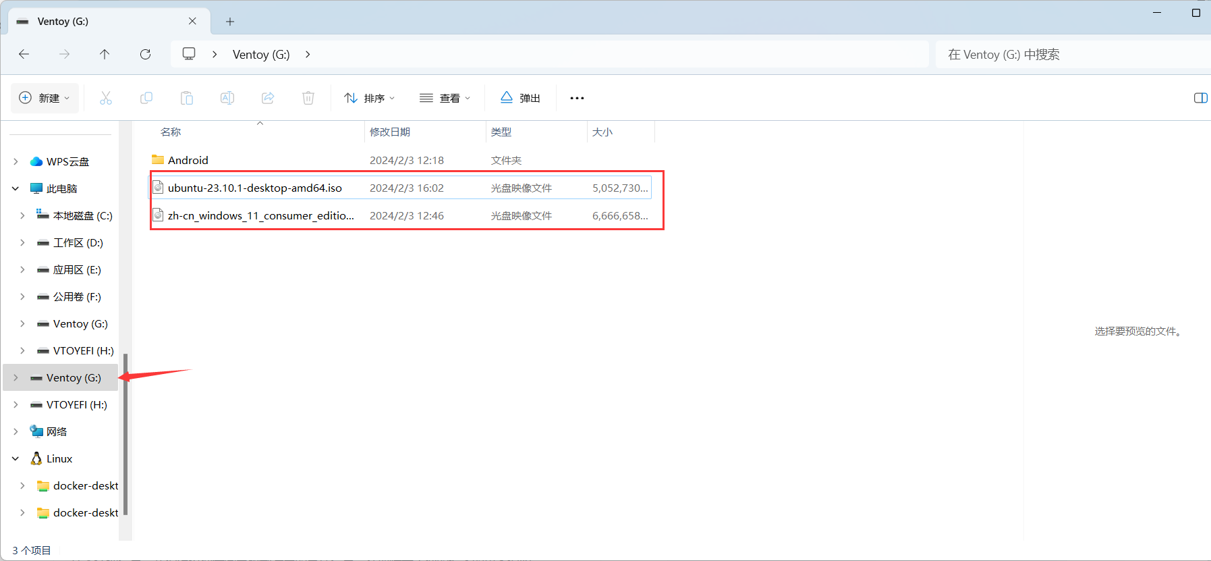The height and width of the screenshot is (561, 1211).
Task: Expand the 应用区 (E:) node
Action: 22,269
